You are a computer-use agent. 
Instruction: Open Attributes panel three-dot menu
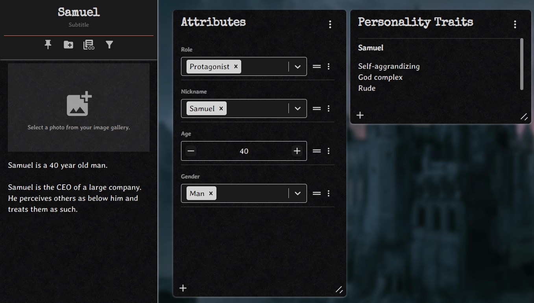(x=330, y=24)
